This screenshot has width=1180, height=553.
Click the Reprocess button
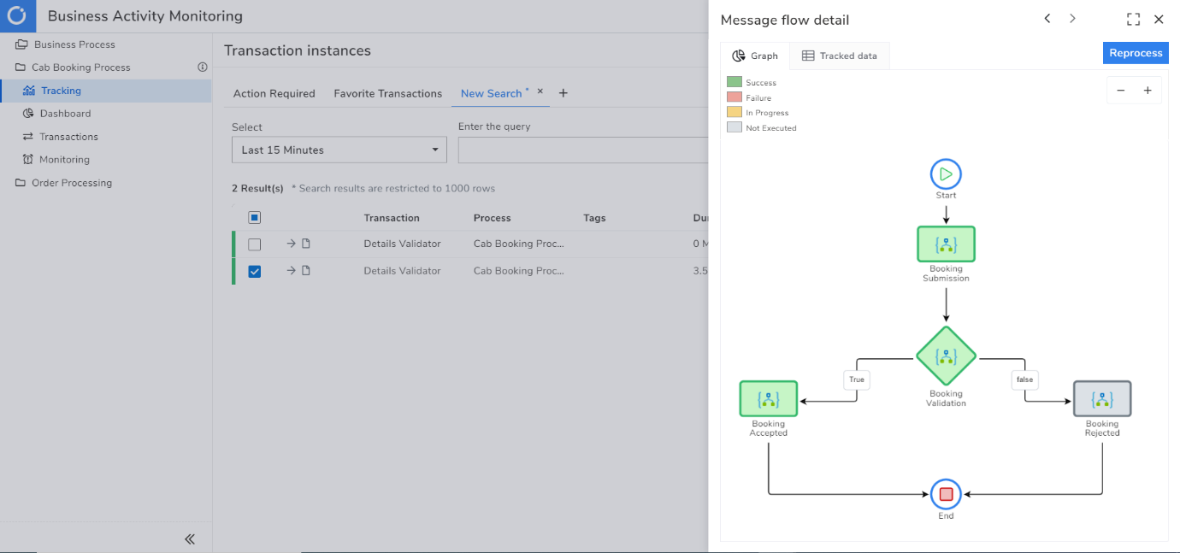click(1136, 53)
